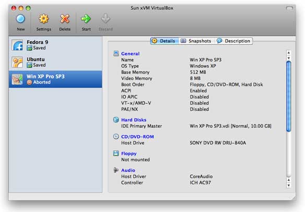The height and width of the screenshot is (212, 305).
Task: Click 'SONY DVD RW DRU-840A' host drive
Action: click(218, 143)
